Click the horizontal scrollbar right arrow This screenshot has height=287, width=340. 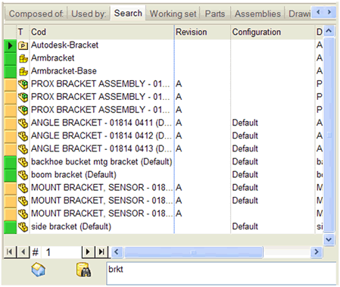coord(317,251)
